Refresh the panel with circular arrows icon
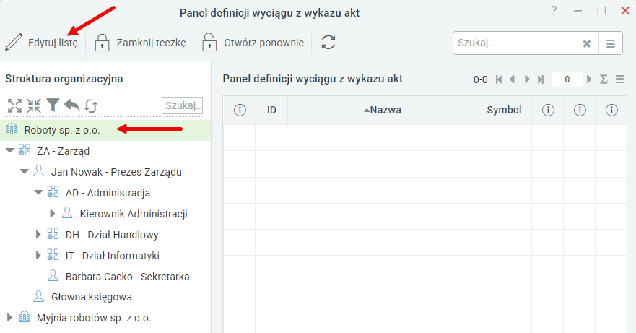Screen dimensions: 636x333 [328, 42]
